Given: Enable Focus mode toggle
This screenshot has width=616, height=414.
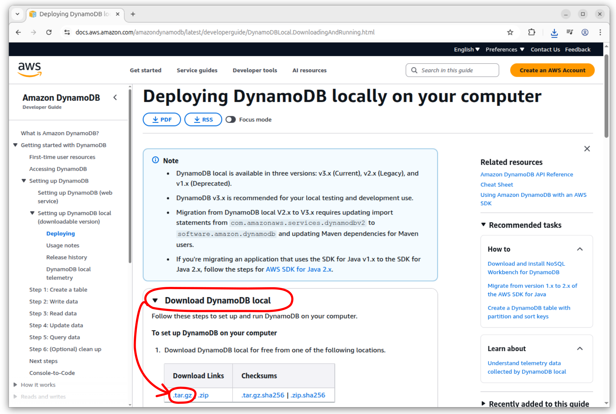Looking at the screenshot, I should pyautogui.click(x=231, y=119).
